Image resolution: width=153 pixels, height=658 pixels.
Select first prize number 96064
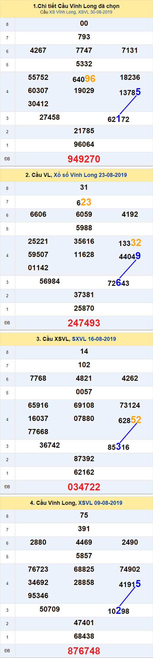(84, 145)
